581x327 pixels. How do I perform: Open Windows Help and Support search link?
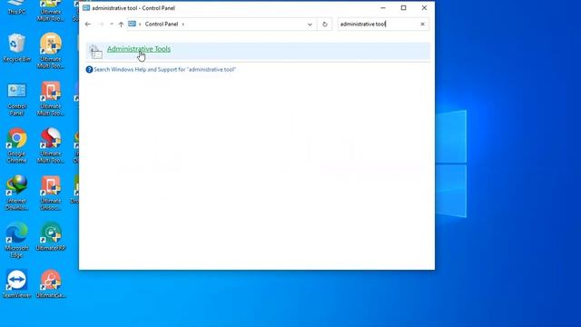pos(164,69)
